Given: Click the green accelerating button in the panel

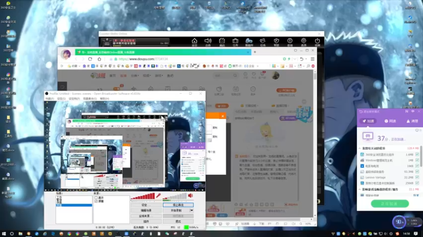Looking at the screenshot, I should click(390, 204).
